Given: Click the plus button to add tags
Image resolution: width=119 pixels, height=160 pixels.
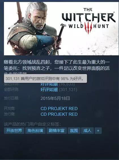Looking at the screenshot, I should (x=98, y=130).
